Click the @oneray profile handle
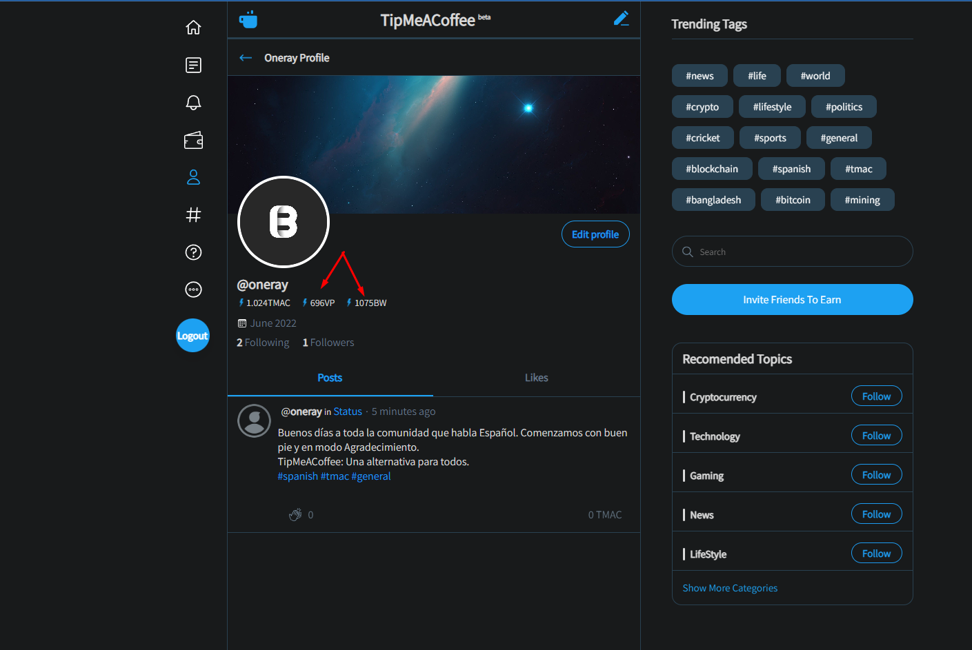The height and width of the screenshot is (650, 972). coord(263,285)
